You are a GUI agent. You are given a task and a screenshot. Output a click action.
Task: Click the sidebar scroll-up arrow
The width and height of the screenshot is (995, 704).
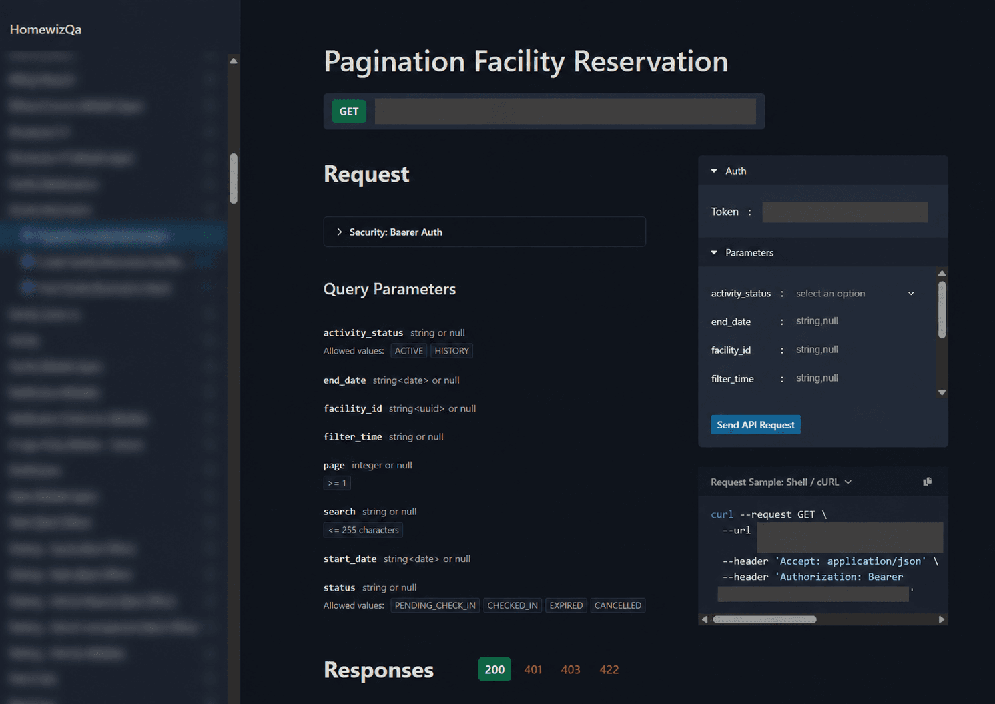(x=234, y=61)
